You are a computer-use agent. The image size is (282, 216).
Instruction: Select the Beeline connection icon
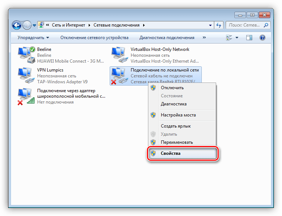27,55
